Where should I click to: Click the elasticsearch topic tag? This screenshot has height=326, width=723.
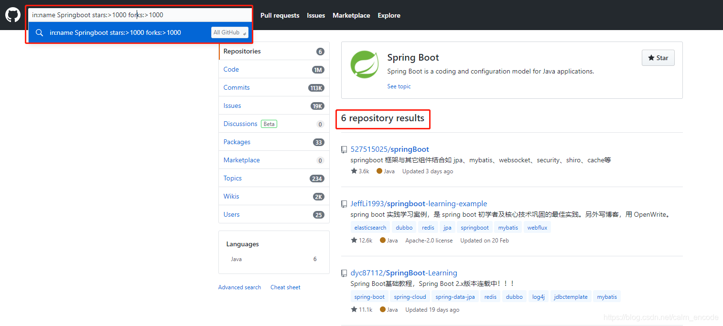pyautogui.click(x=370, y=228)
